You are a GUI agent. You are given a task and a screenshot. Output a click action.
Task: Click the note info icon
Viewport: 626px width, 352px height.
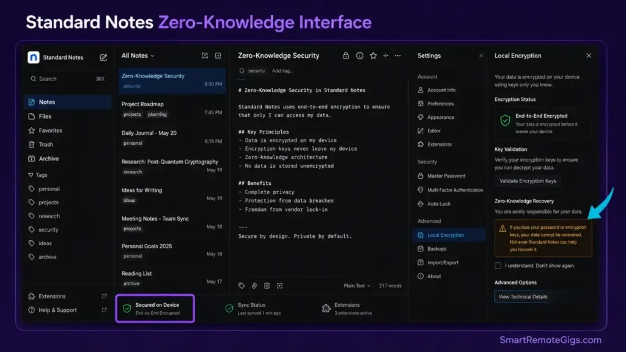359,56
